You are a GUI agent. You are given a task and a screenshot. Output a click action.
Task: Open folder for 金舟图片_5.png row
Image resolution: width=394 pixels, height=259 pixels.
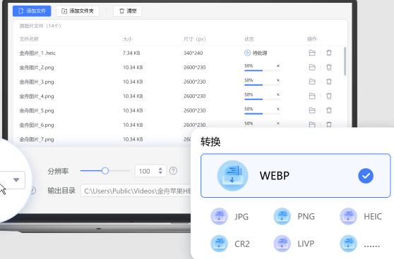pyautogui.click(x=312, y=110)
